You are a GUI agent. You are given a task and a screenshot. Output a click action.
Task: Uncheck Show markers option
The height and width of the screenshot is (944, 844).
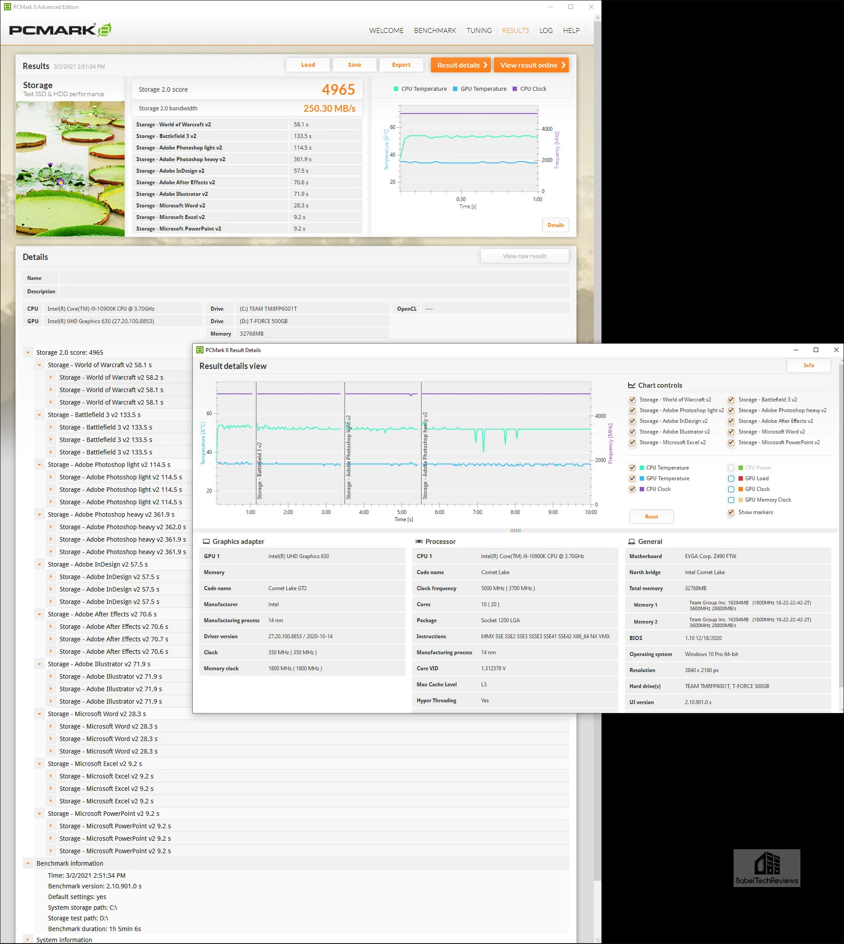(x=731, y=512)
